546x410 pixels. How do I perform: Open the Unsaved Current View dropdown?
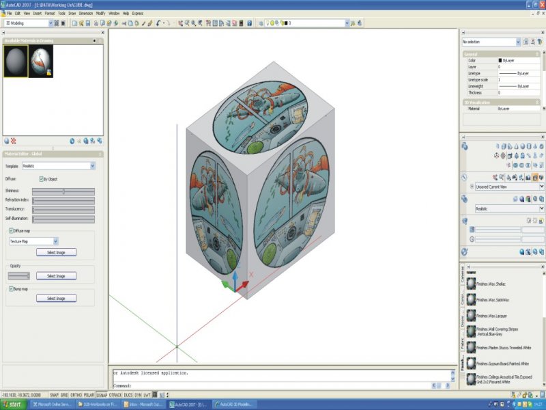coord(541,187)
